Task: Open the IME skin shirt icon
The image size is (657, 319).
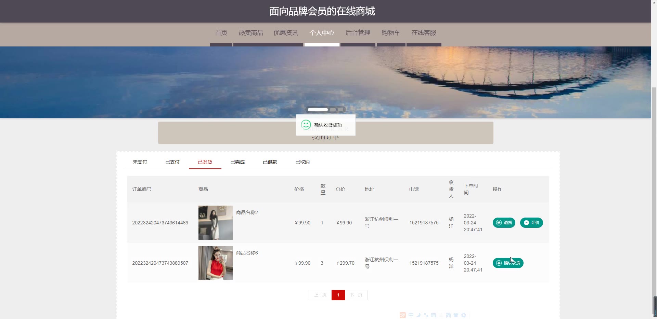Action: coord(456,315)
